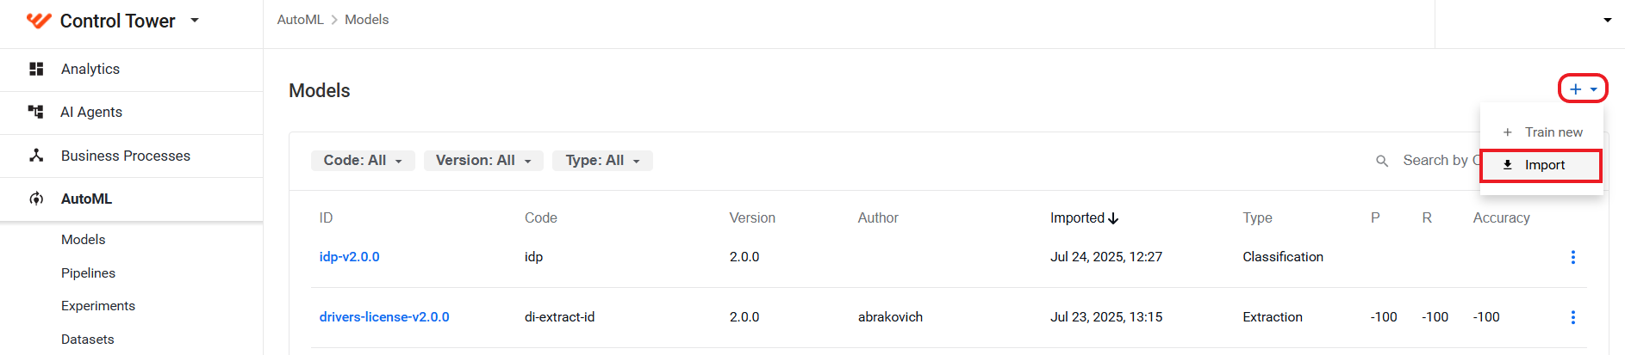Click the AI Agents sidebar icon
Viewport: 1625px width, 355px height.
click(x=36, y=112)
